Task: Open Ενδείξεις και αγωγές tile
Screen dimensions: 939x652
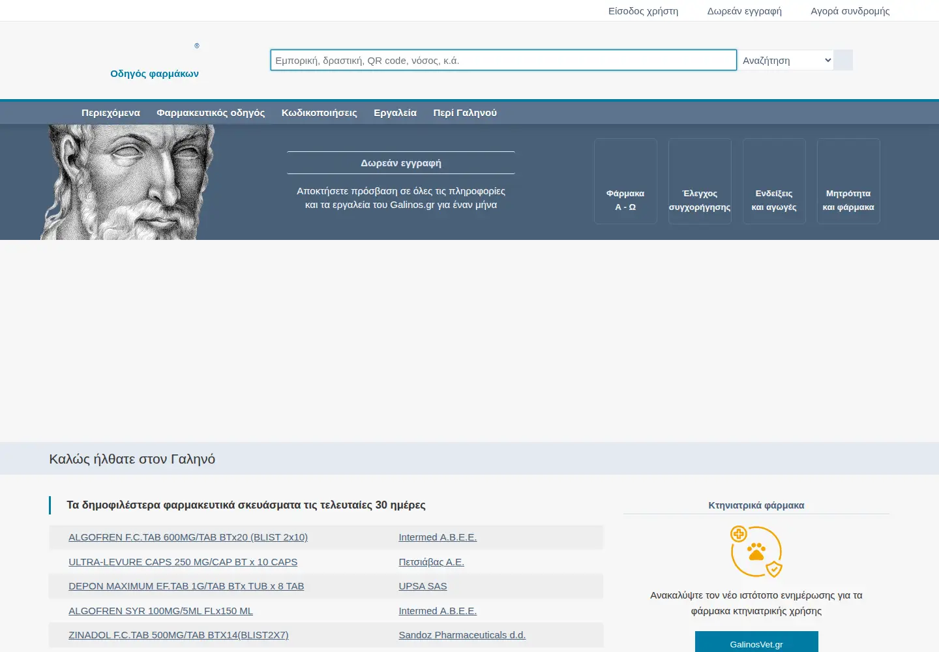Action: [x=774, y=181]
